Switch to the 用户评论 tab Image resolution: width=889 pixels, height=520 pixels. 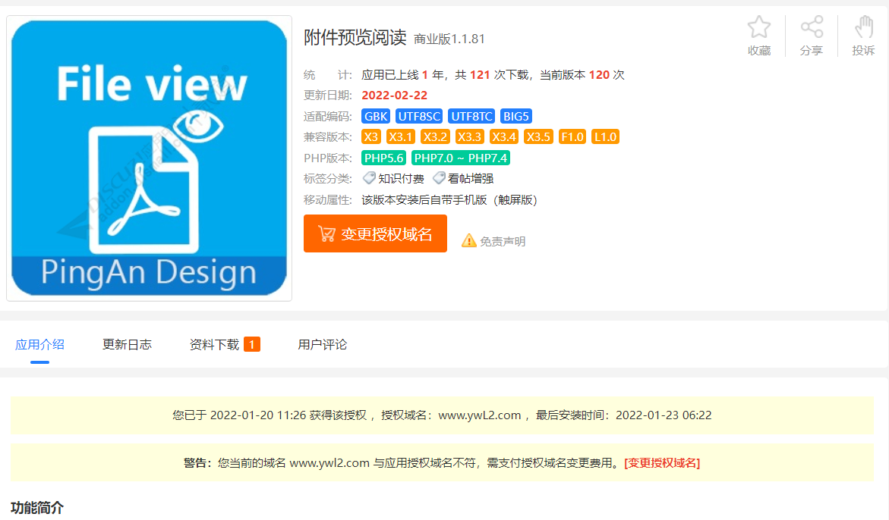coord(322,344)
